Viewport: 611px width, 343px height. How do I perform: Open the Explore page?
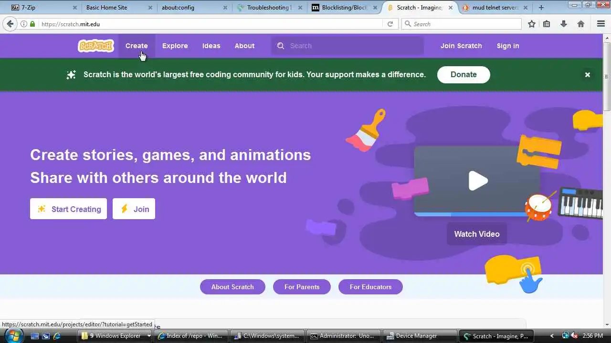(175, 46)
